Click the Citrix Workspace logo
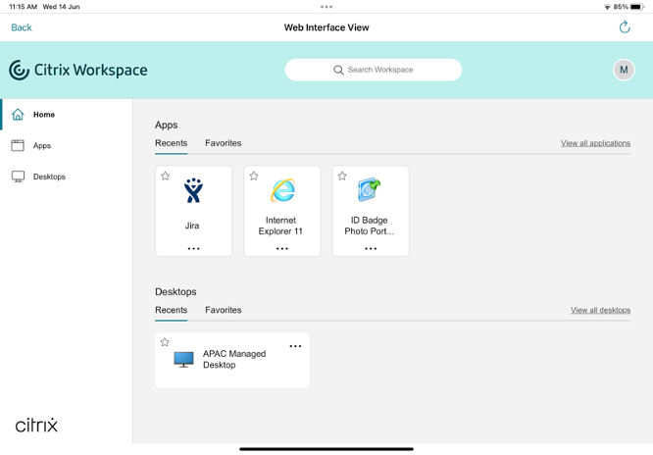Screen dimensions: 653x455 77,70
